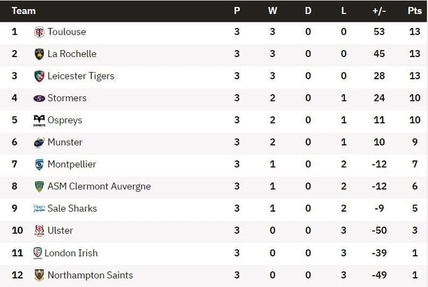Select the Leicester Tigers crest icon

click(39, 77)
